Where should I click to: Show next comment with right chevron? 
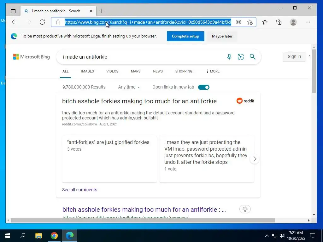pos(255,159)
